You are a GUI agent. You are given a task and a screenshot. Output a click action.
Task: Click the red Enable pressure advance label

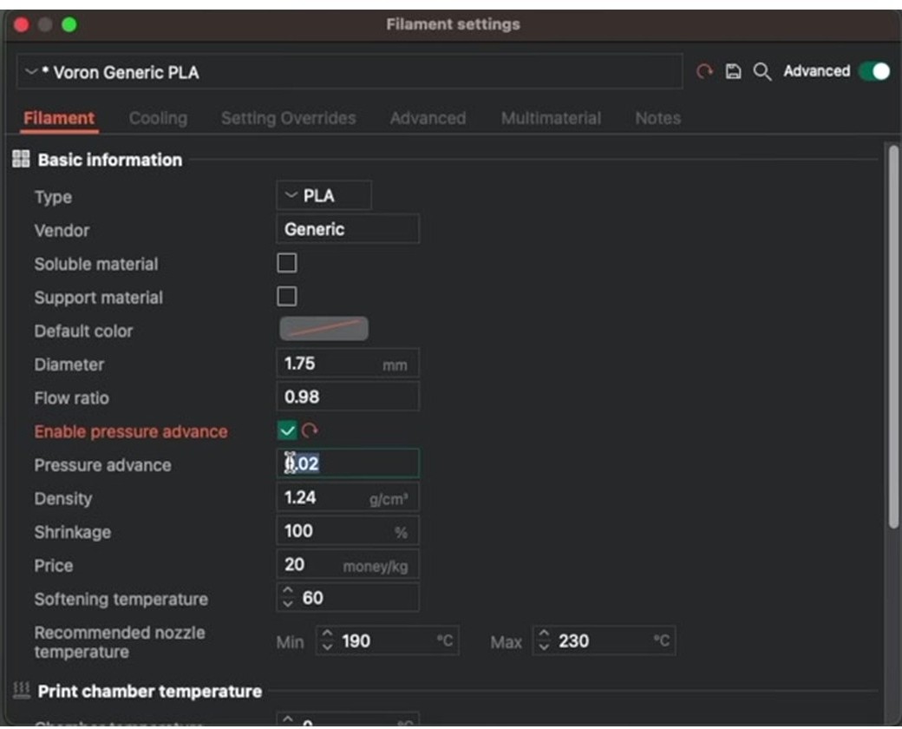(x=131, y=431)
